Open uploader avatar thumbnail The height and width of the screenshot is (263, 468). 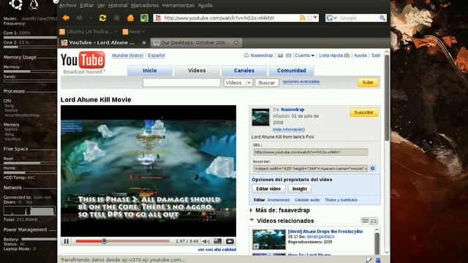(x=260, y=117)
